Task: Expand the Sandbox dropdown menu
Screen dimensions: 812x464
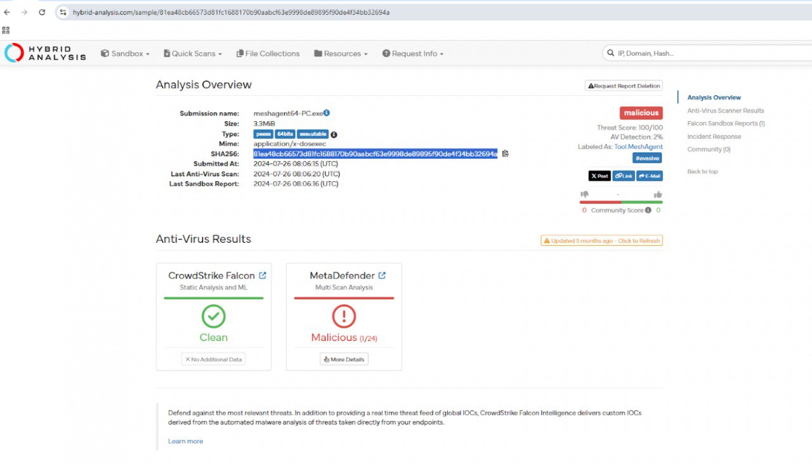Action: pos(125,54)
